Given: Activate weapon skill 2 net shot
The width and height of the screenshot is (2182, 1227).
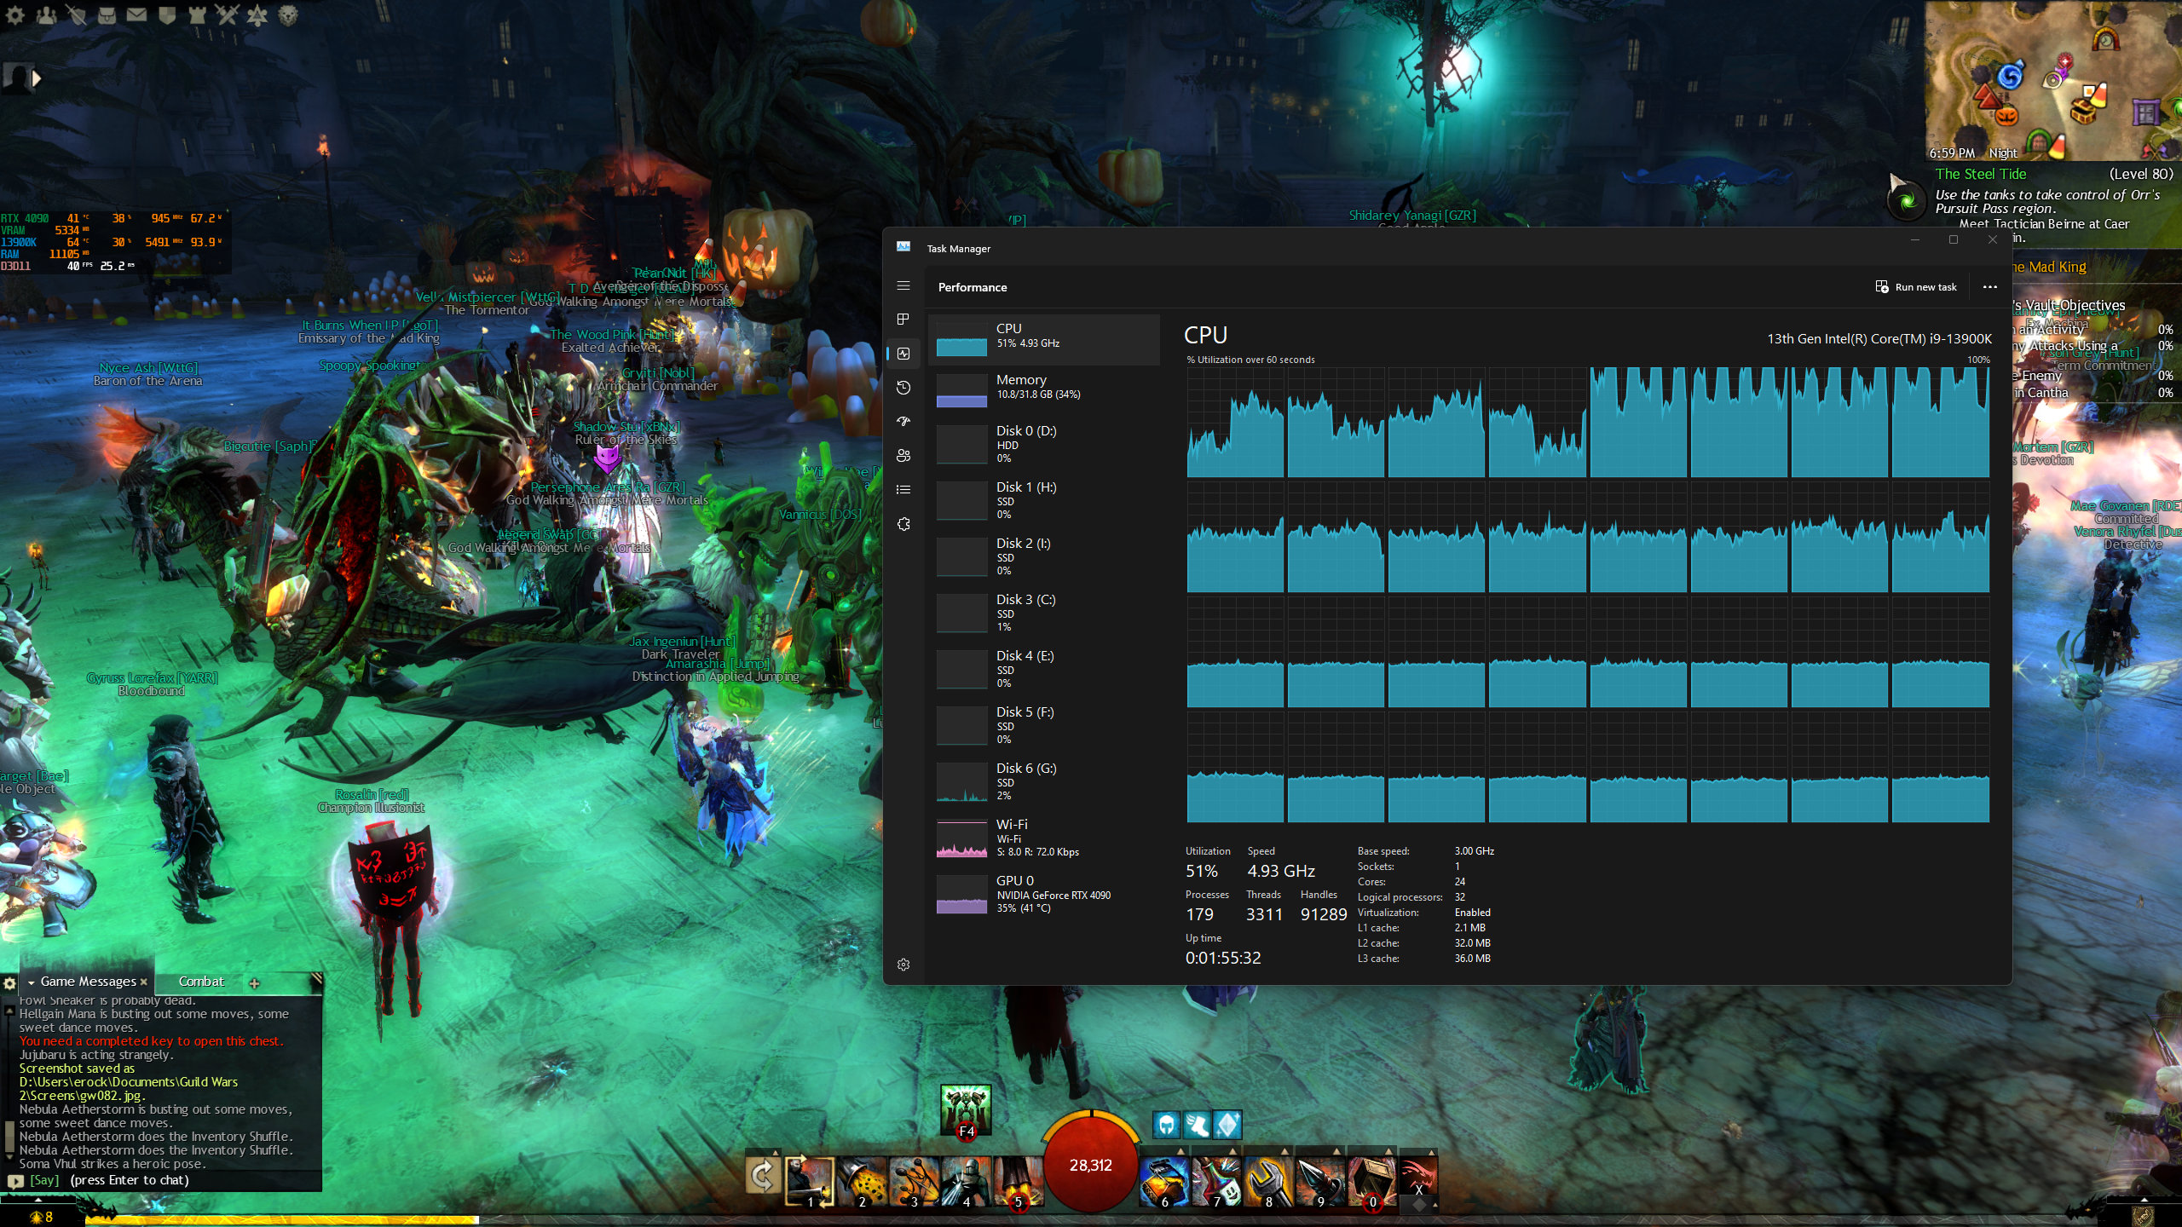Looking at the screenshot, I should (861, 1181).
